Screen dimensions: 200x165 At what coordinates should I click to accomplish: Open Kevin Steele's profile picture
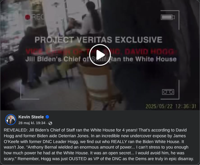click(11, 120)
